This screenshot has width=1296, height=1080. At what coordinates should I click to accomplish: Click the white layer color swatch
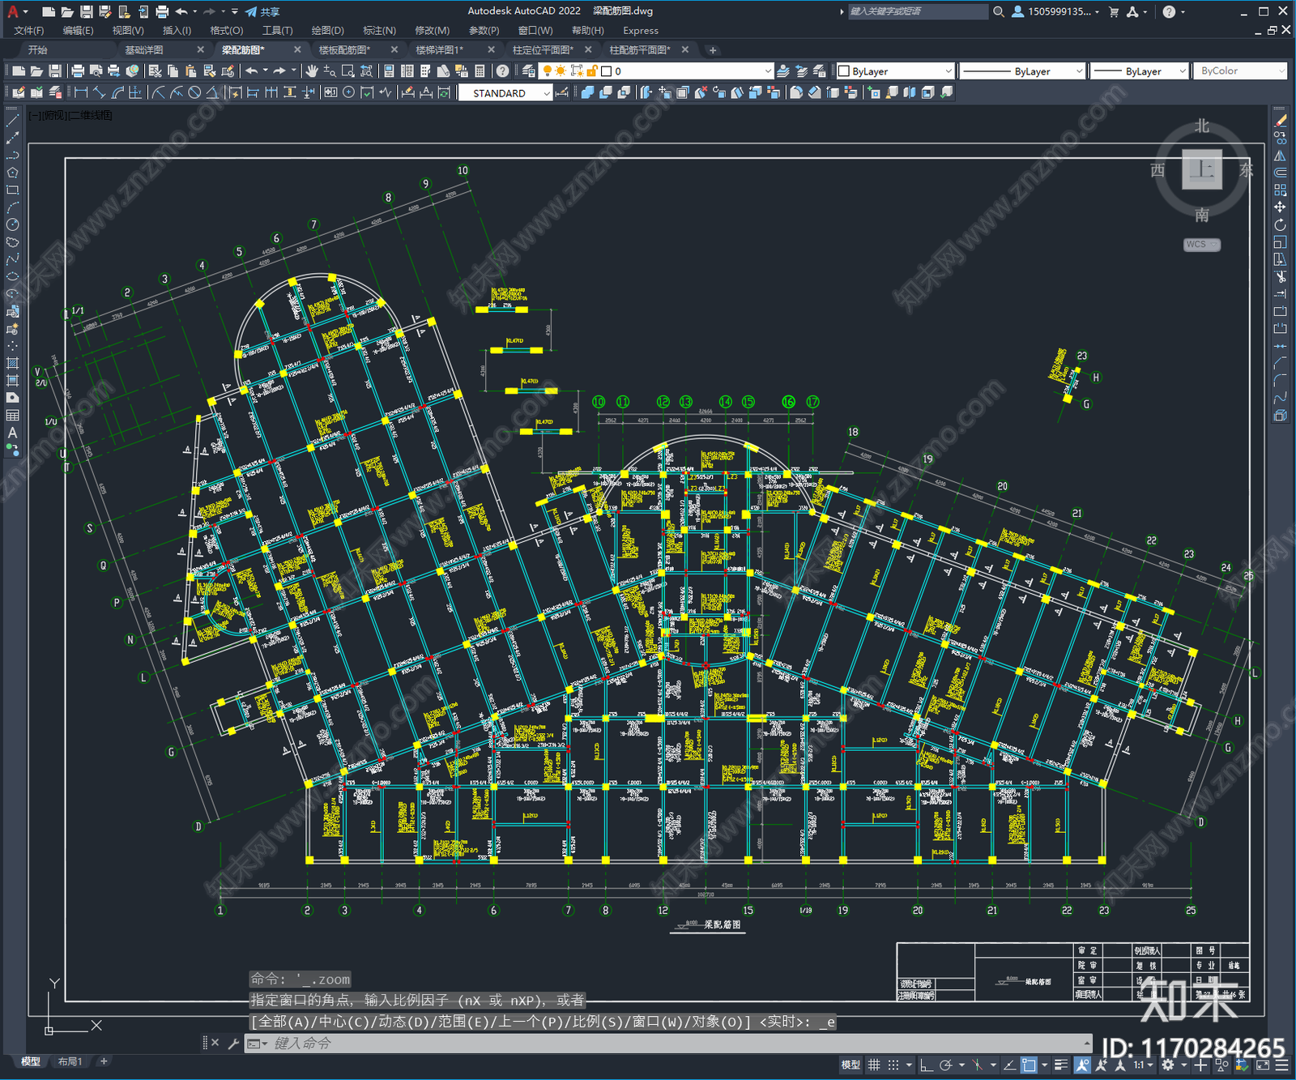pyautogui.click(x=606, y=71)
